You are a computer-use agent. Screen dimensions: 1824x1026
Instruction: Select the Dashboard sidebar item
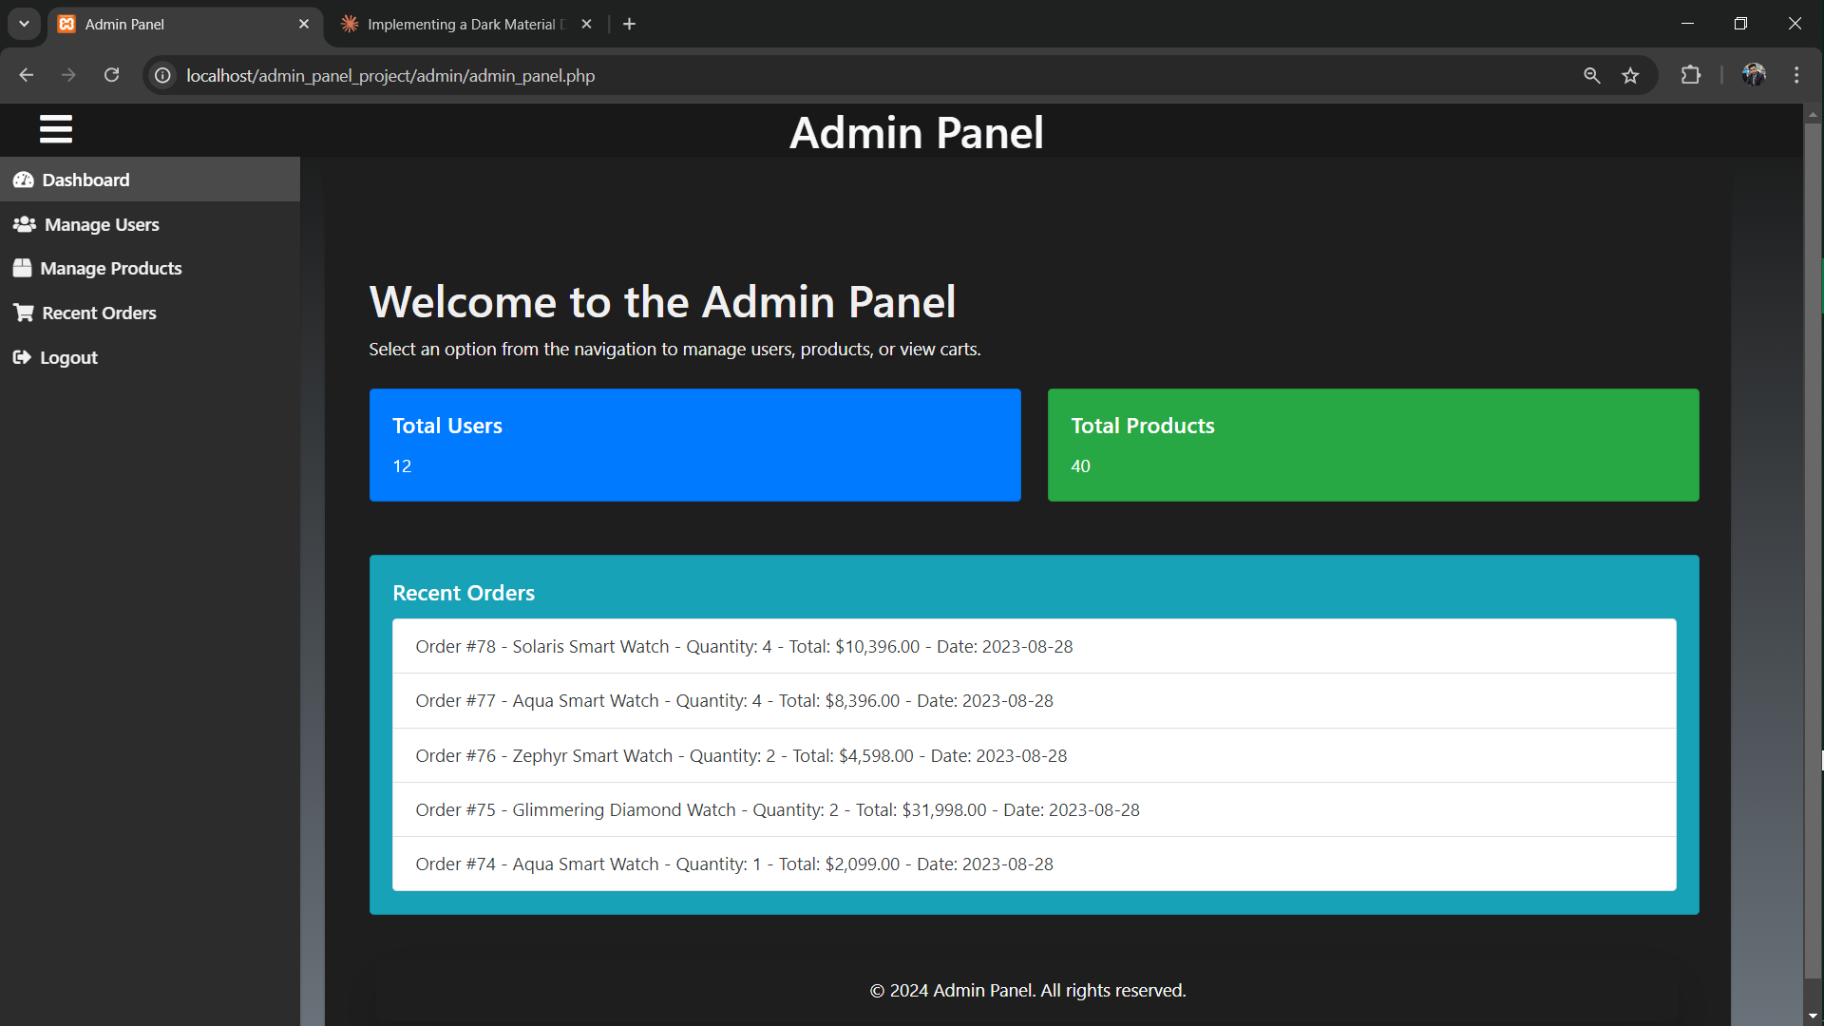(x=85, y=180)
